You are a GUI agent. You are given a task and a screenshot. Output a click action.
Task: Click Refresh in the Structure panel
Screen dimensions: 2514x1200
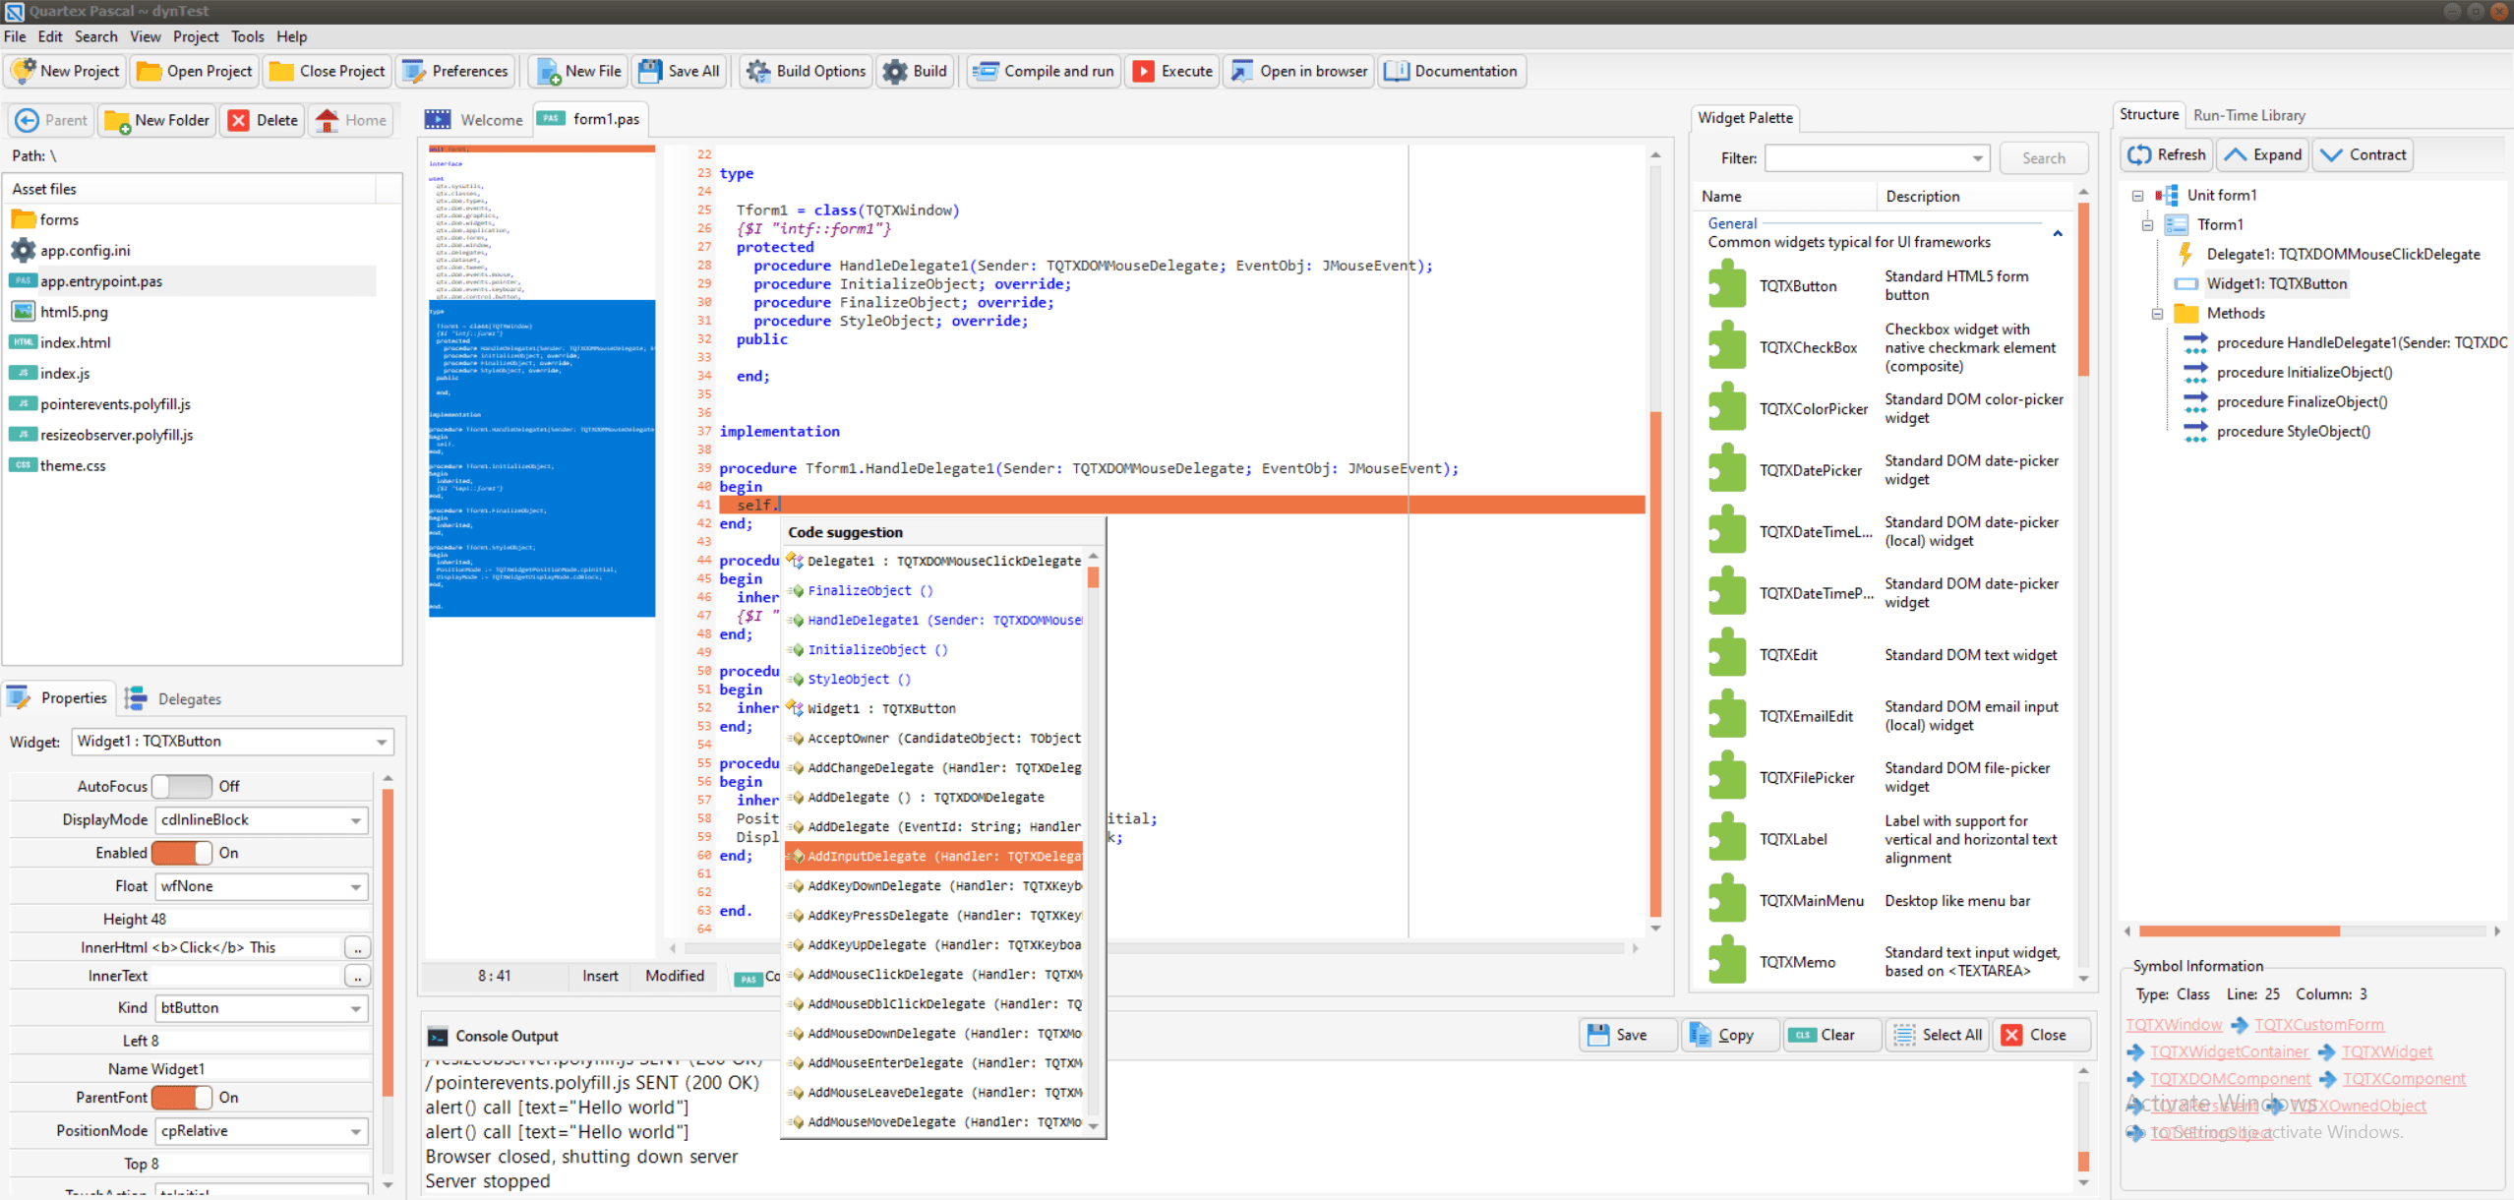click(2168, 154)
